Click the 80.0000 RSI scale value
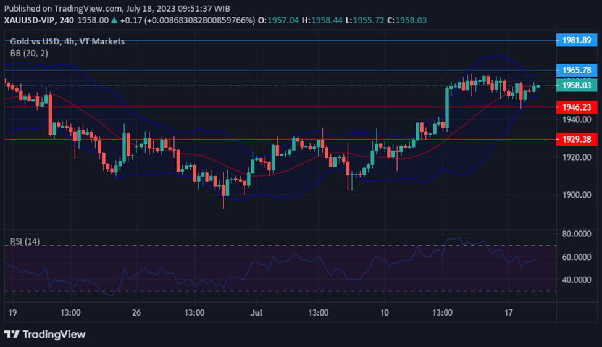602x347 pixels. (577, 234)
